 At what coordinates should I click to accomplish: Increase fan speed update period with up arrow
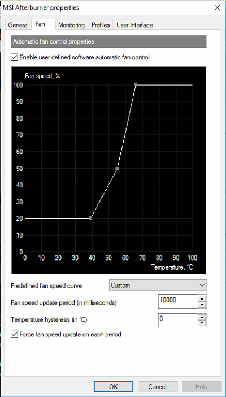coord(202,298)
